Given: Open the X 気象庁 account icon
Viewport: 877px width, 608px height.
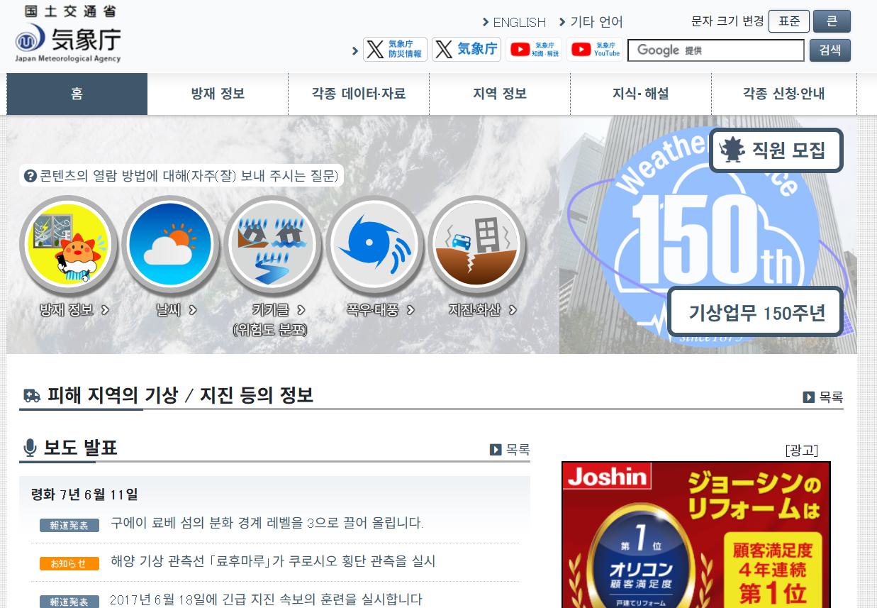Looking at the screenshot, I should pos(467,49).
